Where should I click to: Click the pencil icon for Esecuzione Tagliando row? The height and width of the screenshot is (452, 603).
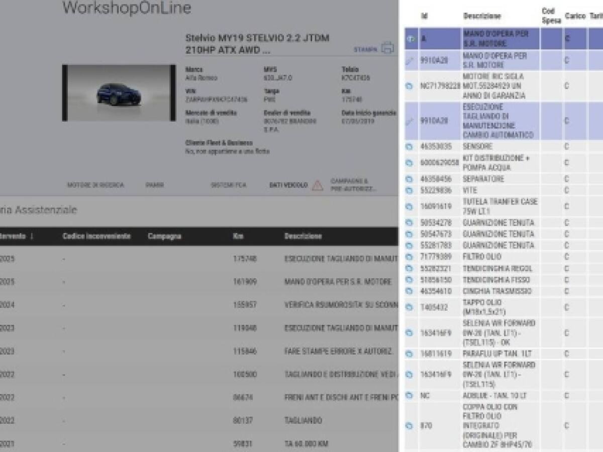409,121
